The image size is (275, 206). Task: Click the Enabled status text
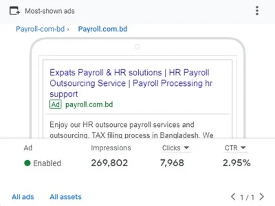coord(47,163)
